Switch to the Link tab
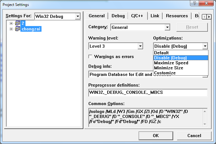Screen dimensions: 216x144 [x=155, y=16]
